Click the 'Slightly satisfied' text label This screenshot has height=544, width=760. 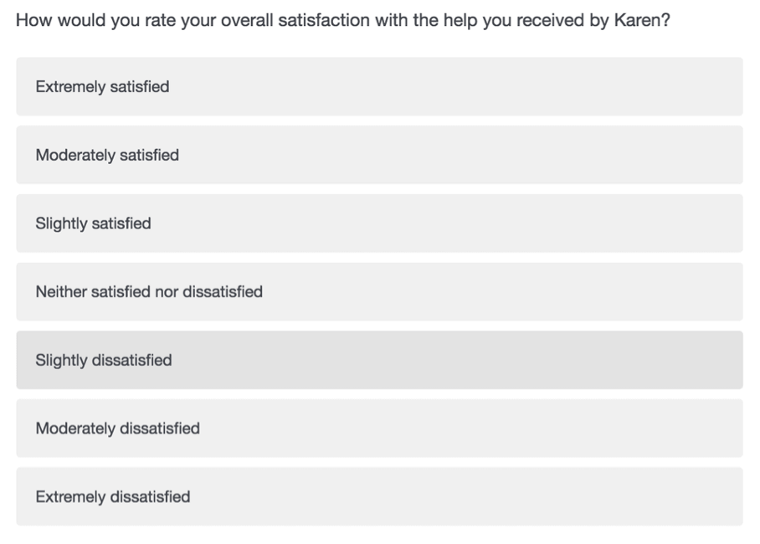tap(93, 223)
